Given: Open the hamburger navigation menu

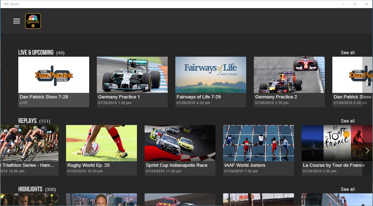Looking at the screenshot, I should 17,21.
